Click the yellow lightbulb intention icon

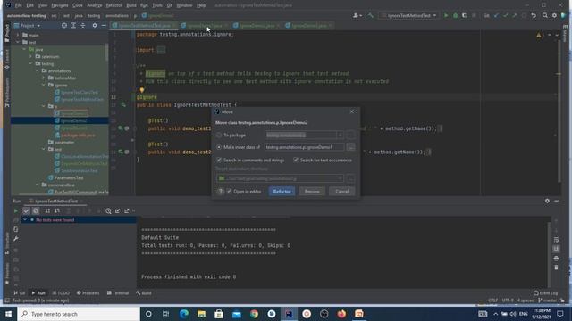(x=142, y=90)
